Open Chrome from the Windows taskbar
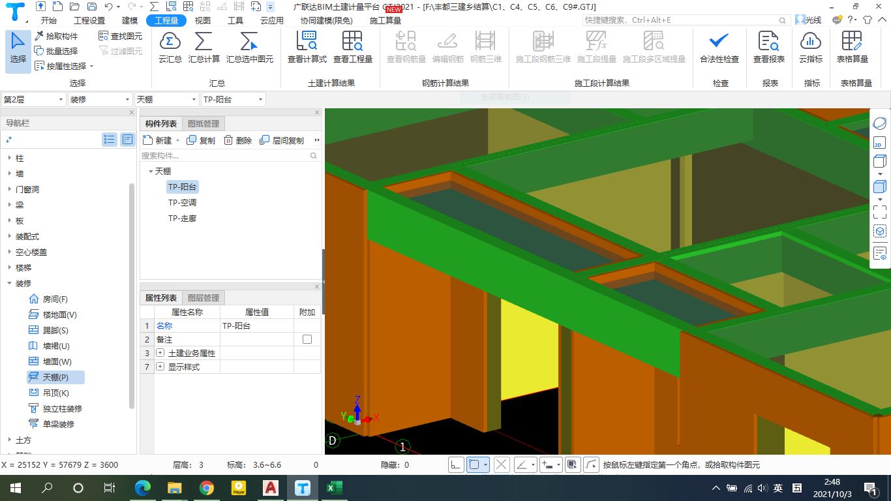Viewport: 891px width, 501px height. click(207, 488)
